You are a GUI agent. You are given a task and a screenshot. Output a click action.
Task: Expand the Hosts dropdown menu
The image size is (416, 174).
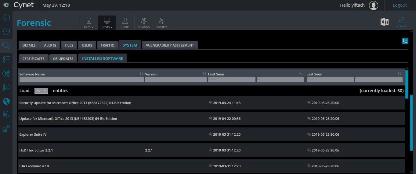[107, 23]
